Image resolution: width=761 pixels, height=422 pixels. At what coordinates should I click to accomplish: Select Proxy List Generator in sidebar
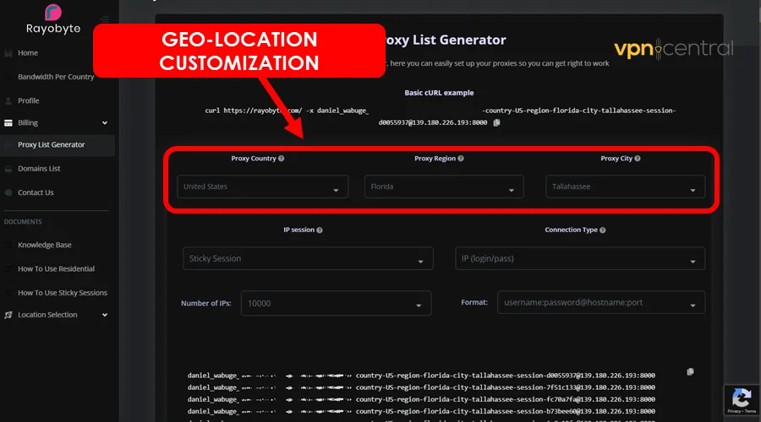coord(57,145)
